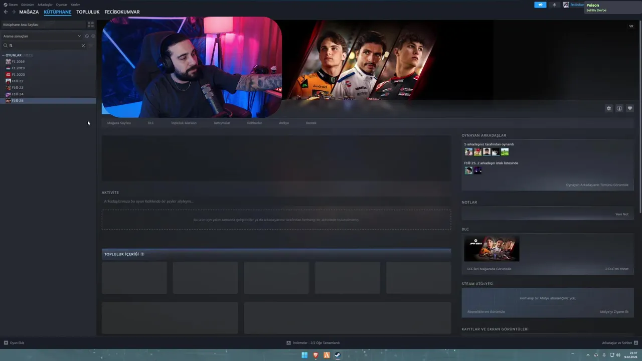
Task: Click the search magnifier icon
Action: pos(6,45)
